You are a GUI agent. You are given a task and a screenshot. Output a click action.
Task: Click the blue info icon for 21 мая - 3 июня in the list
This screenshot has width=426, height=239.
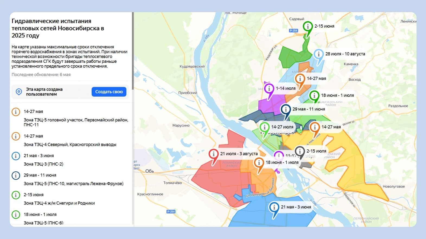point(16,156)
